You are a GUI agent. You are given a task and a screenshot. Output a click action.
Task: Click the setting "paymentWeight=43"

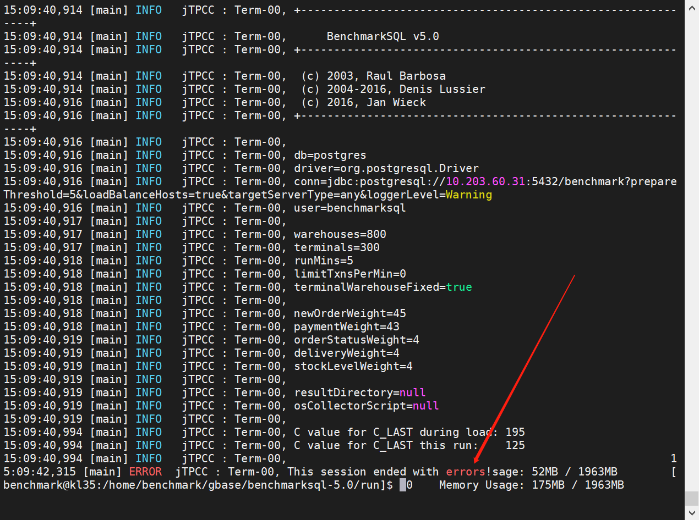pos(347,327)
